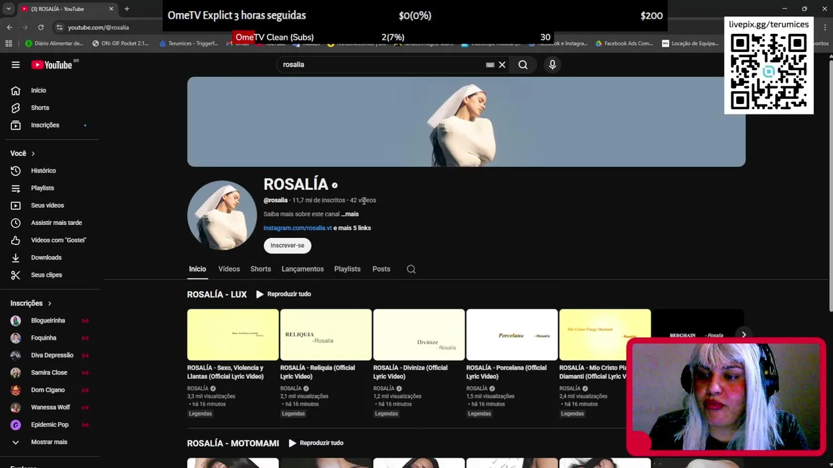The width and height of the screenshot is (833, 468).
Task: Open the on-screen keyboard icon in search
Action: point(490,64)
